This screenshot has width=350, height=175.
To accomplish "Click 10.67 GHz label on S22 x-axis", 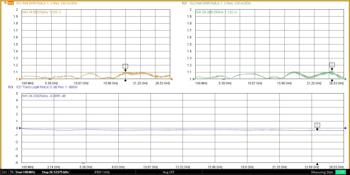I will 256,83.
